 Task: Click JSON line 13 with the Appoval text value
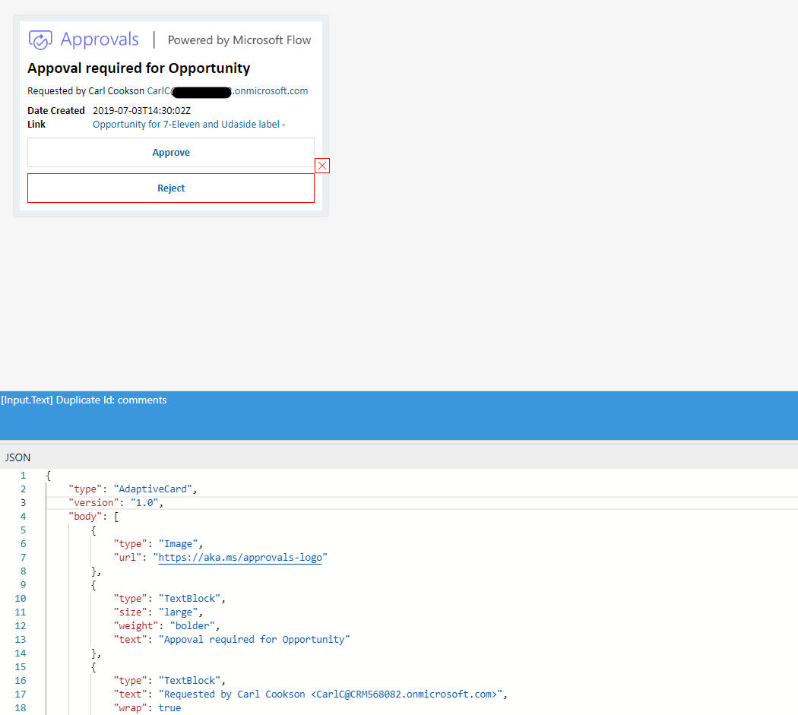232,640
